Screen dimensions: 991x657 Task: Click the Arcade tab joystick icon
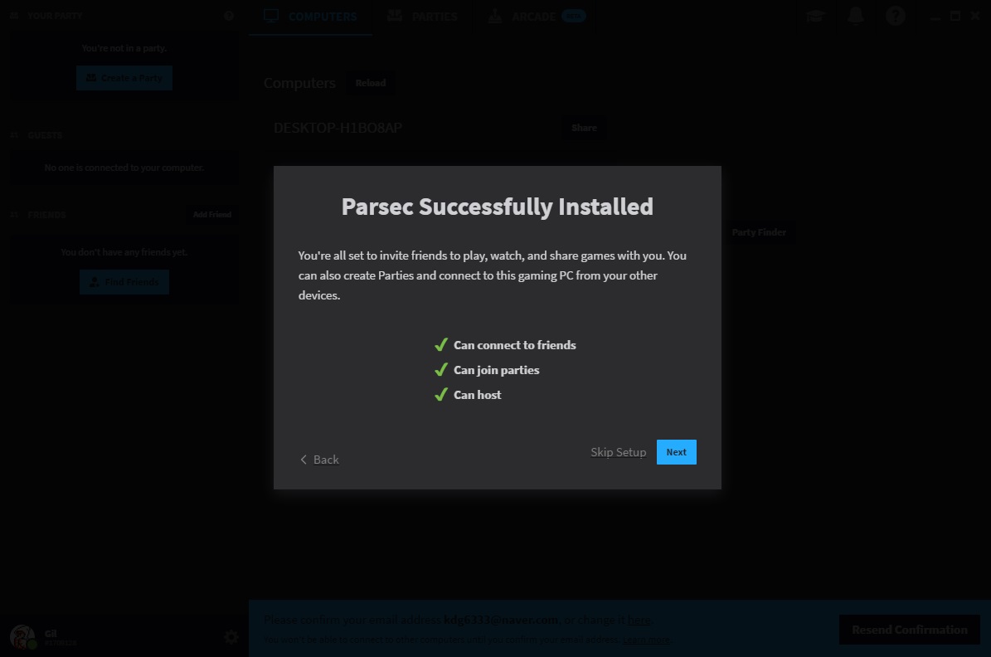point(495,16)
